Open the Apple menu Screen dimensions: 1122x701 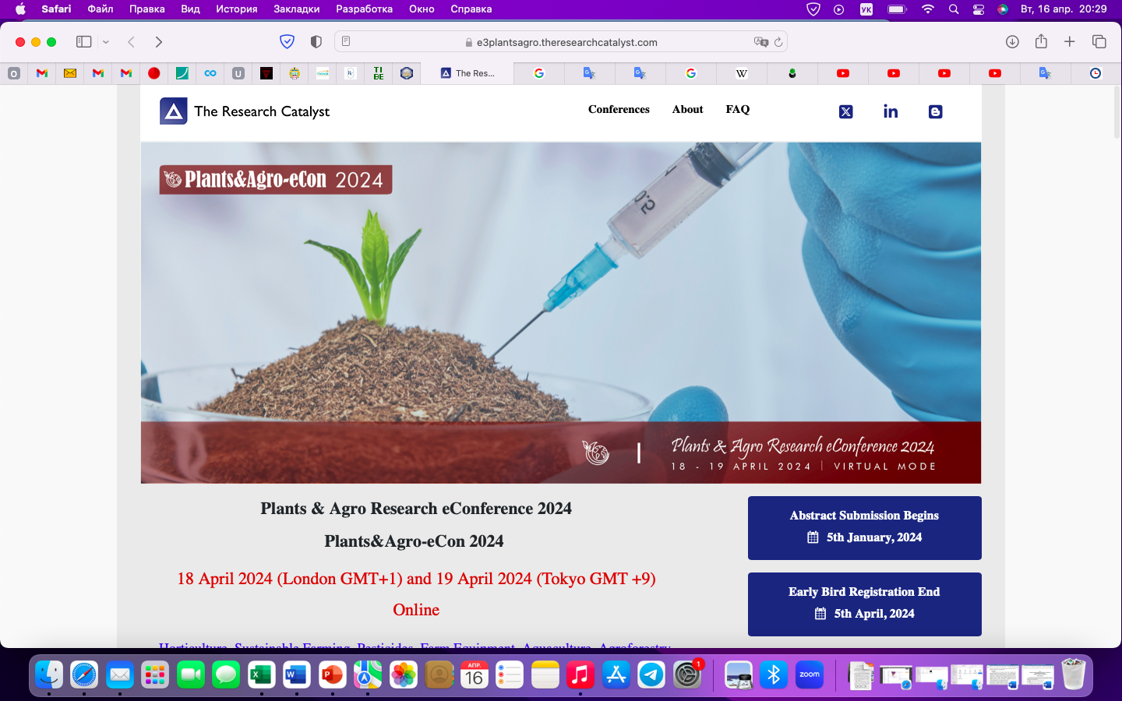pos(20,9)
